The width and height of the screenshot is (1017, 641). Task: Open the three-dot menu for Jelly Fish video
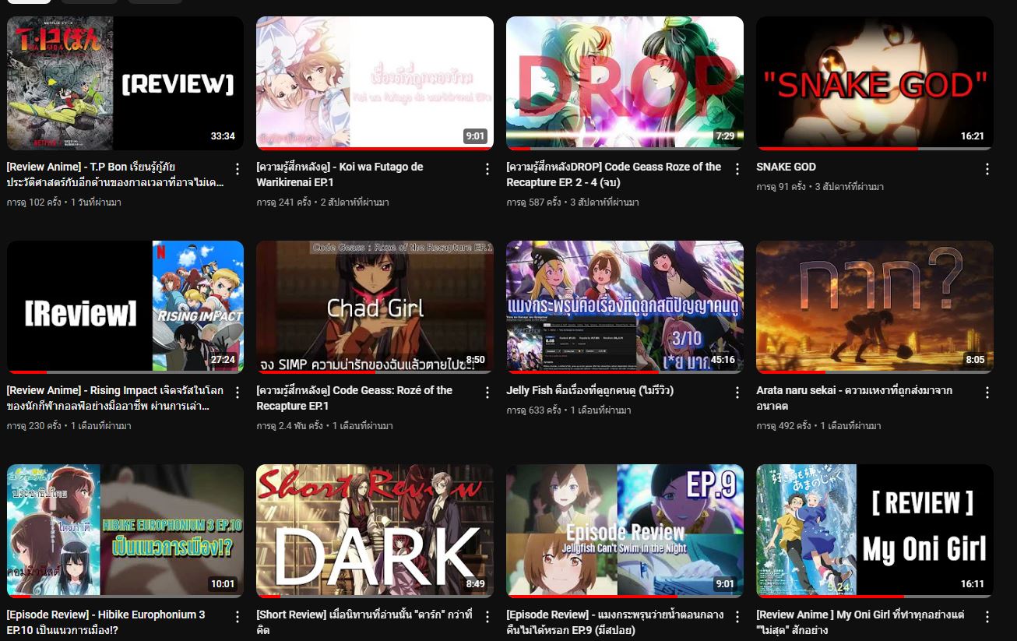[737, 393]
